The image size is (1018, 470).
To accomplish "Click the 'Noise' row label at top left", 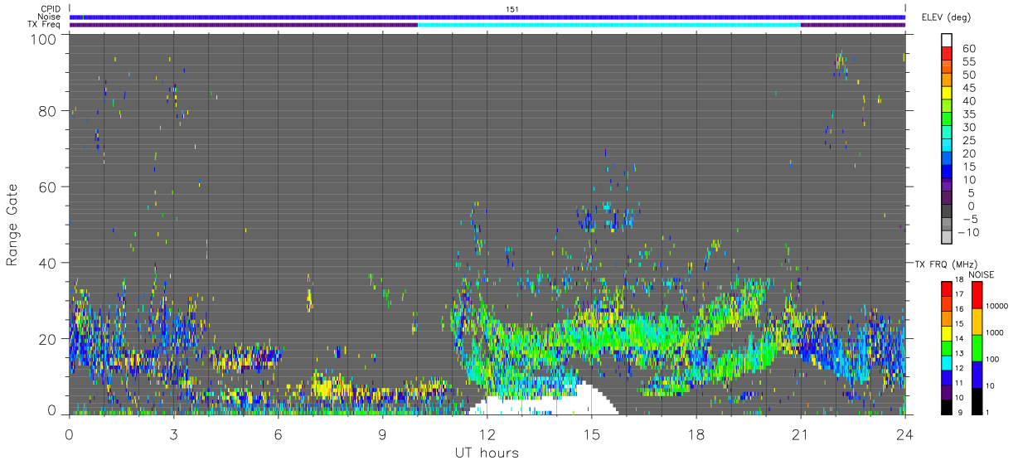I will point(49,17).
